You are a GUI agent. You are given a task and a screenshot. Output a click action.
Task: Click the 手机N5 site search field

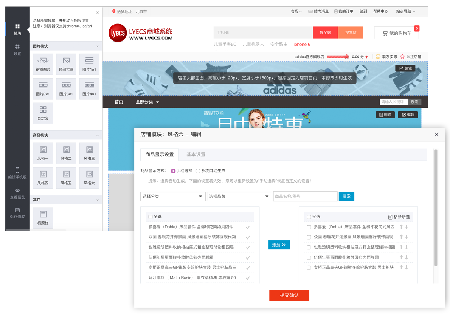tap(263, 33)
